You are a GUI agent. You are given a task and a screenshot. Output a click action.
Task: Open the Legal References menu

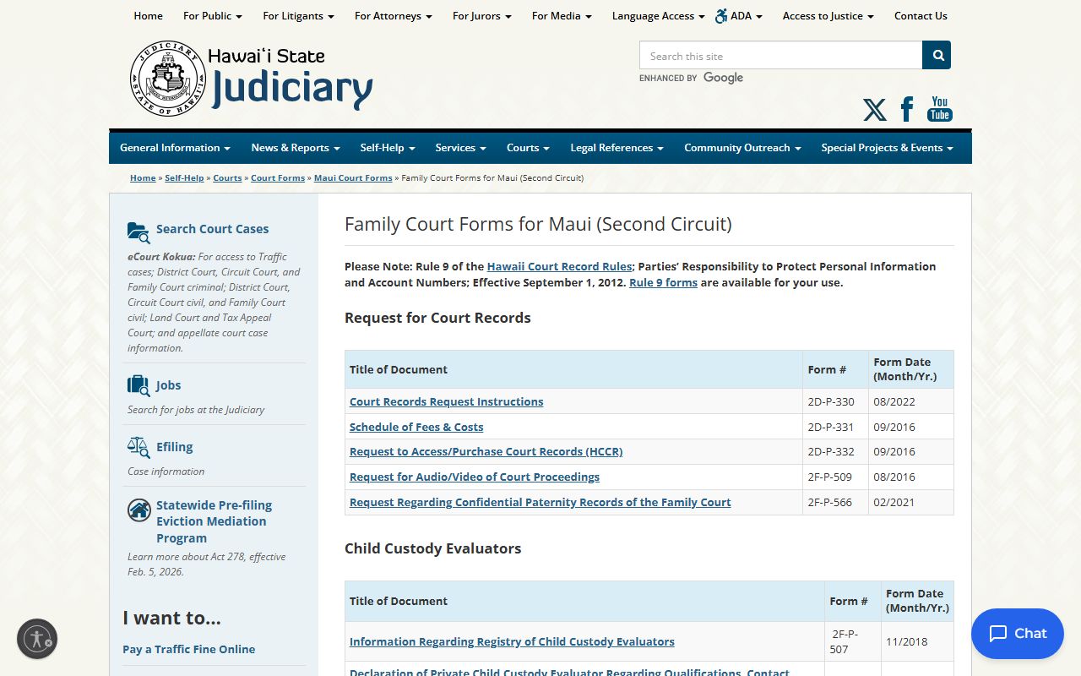coord(617,147)
